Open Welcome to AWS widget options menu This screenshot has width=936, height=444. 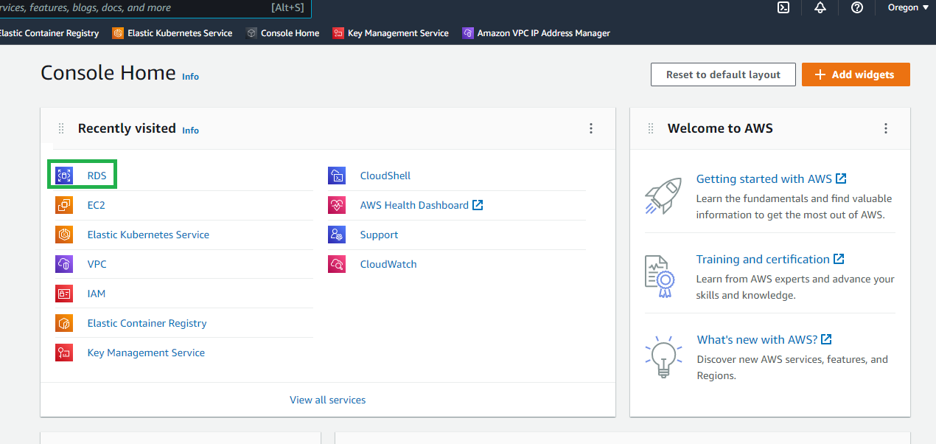(x=885, y=128)
